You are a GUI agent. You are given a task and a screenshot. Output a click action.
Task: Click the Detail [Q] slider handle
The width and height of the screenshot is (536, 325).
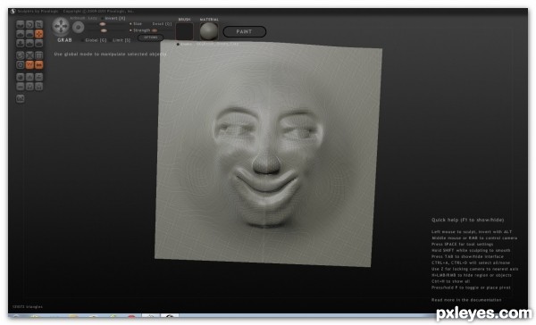[x=155, y=30]
